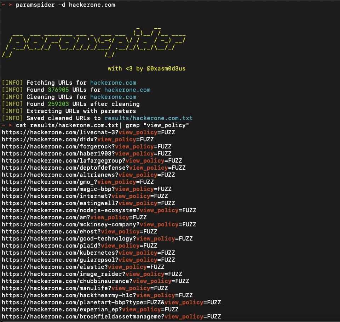This screenshot has width=340, height=322.
Task: Click the 'paramspider -d hackerone.com' command text
Action: 65,5
